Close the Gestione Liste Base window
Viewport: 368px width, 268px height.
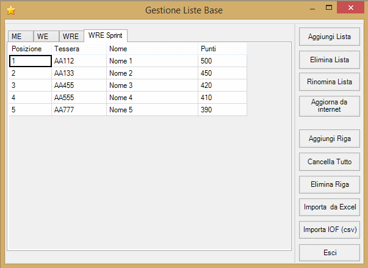[351, 8]
